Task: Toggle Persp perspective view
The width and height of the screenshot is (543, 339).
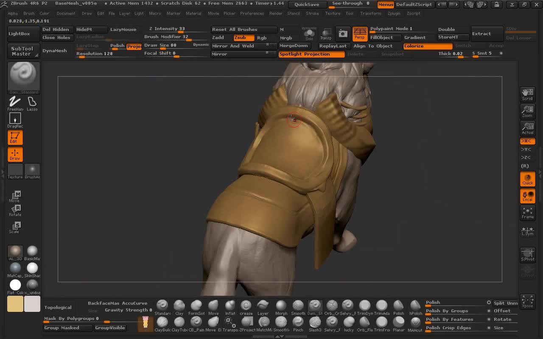Action: click(360, 33)
